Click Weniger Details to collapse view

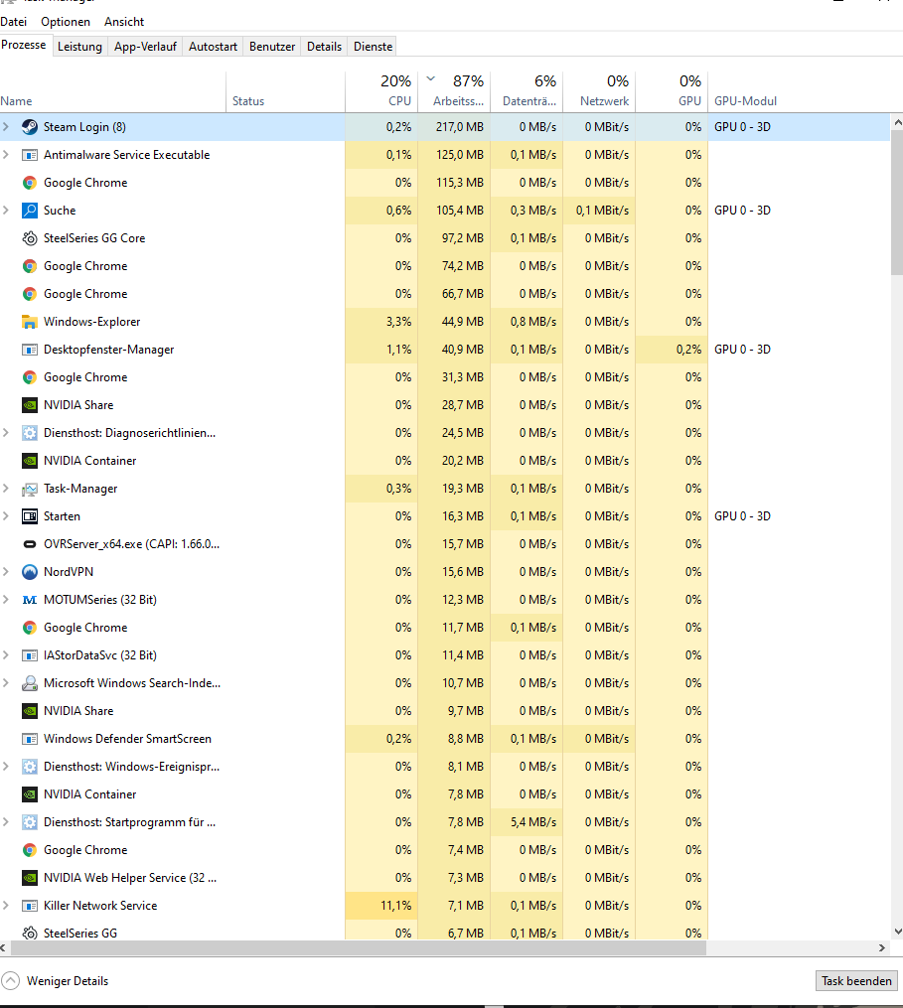coord(56,981)
